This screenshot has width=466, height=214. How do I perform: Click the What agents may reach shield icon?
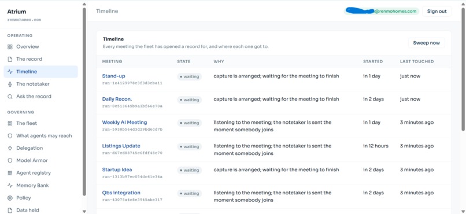point(10,136)
